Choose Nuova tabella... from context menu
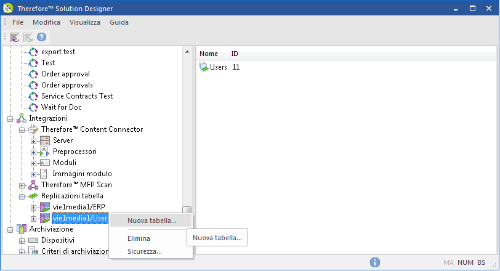Viewport: 500px width, 271px height. pyautogui.click(x=151, y=220)
